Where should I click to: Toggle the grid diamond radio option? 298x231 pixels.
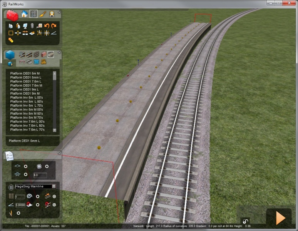25,166
